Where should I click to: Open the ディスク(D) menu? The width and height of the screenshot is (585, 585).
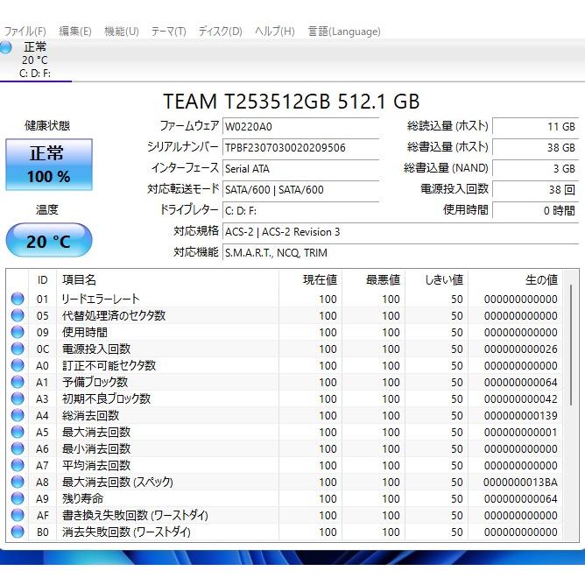pos(220,32)
